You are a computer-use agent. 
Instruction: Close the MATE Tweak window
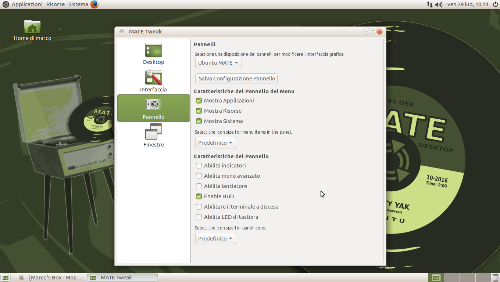tap(379, 32)
